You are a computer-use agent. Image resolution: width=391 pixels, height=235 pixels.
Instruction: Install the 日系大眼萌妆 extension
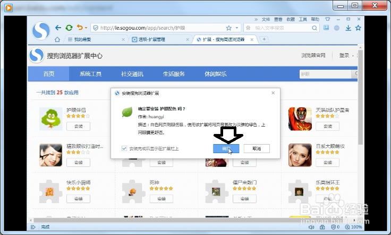coord(327,163)
